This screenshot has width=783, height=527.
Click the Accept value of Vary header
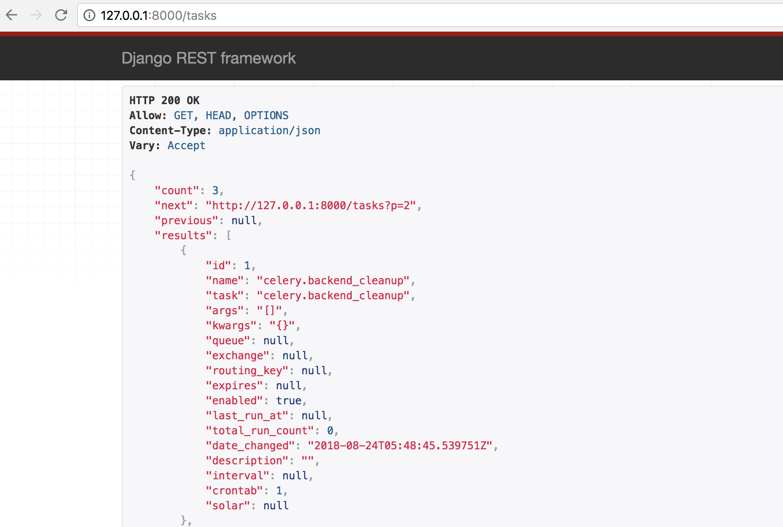(x=186, y=146)
